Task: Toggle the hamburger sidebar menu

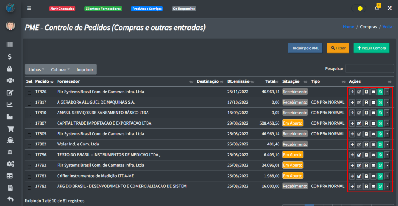Action: click(x=29, y=8)
